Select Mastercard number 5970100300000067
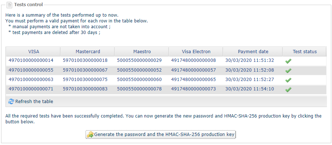The width and height of the screenshot is (332, 145). click(85, 70)
